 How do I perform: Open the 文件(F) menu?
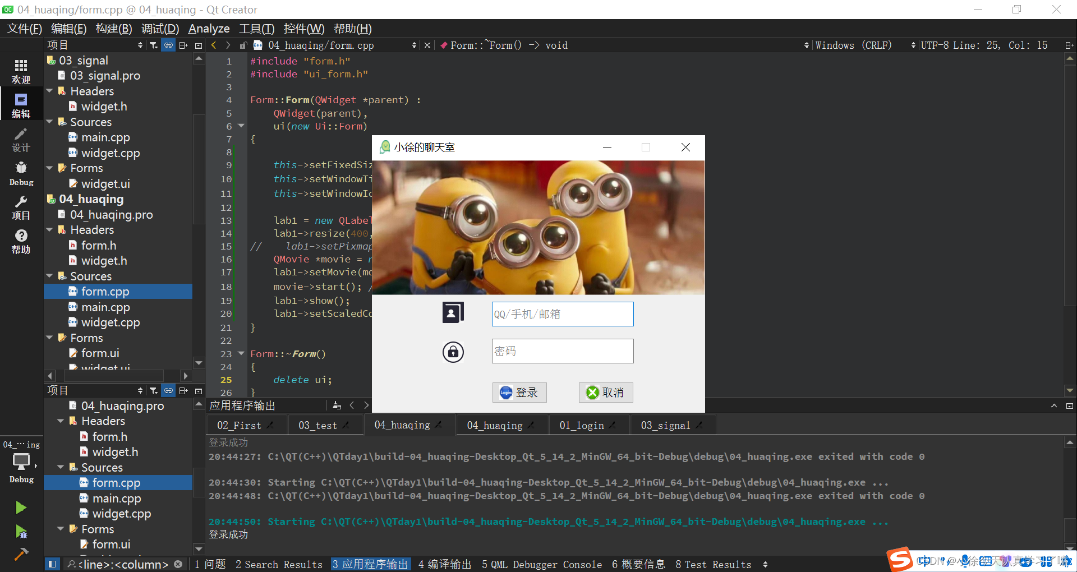(24, 29)
